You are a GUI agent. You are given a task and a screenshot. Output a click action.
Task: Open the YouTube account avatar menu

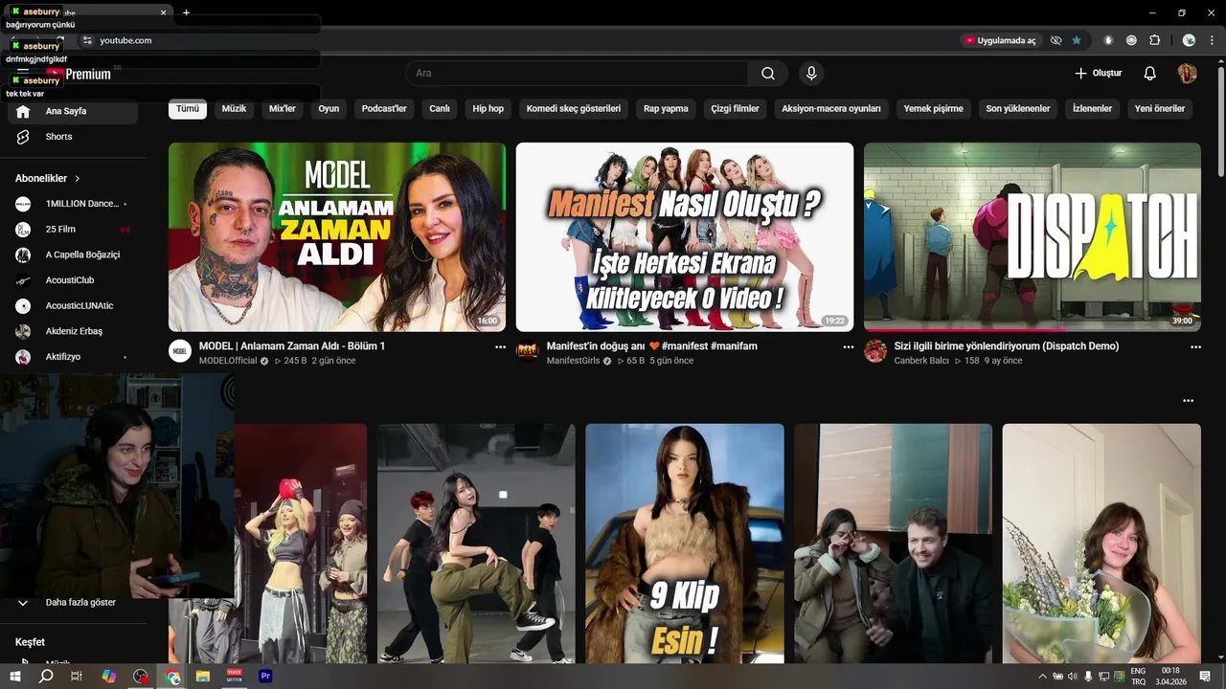point(1187,74)
